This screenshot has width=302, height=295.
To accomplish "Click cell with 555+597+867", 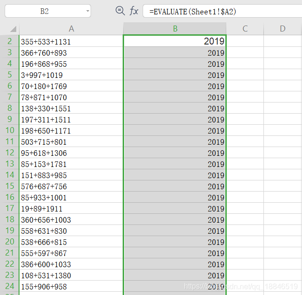I will point(71,253).
